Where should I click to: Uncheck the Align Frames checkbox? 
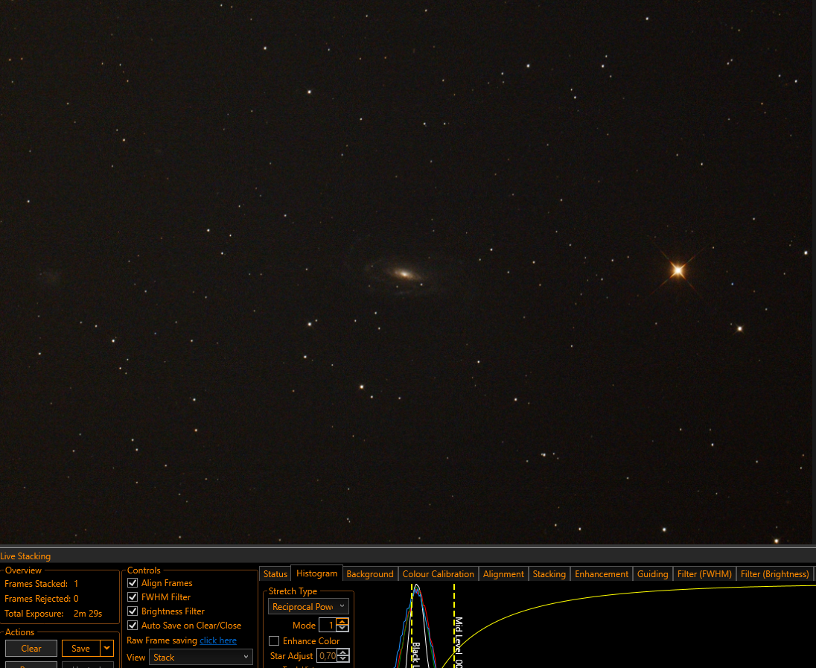tap(133, 583)
